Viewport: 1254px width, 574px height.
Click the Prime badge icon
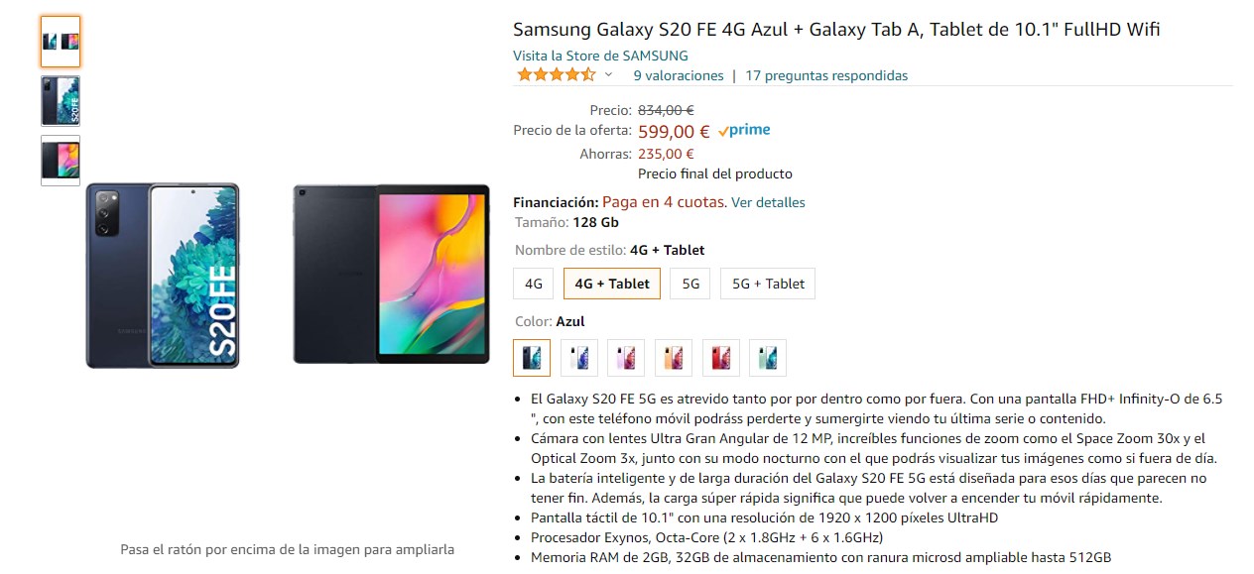coord(744,131)
